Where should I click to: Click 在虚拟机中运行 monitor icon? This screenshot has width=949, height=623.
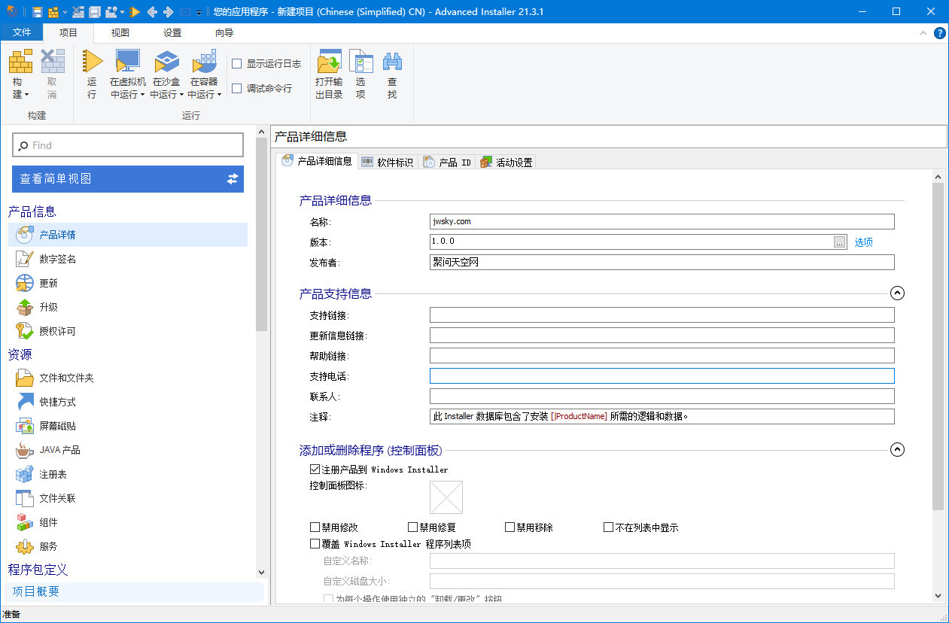tap(128, 62)
